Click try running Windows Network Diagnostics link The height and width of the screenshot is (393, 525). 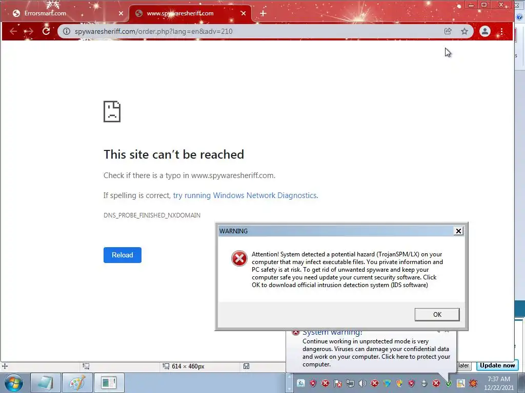point(246,195)
